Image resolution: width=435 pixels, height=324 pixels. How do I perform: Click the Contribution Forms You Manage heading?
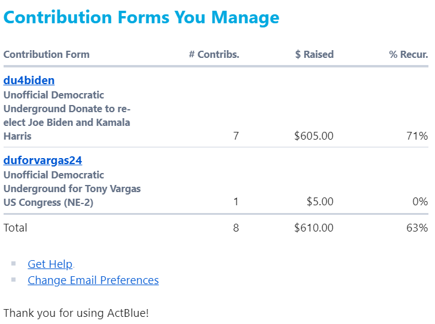pos(141,17)
